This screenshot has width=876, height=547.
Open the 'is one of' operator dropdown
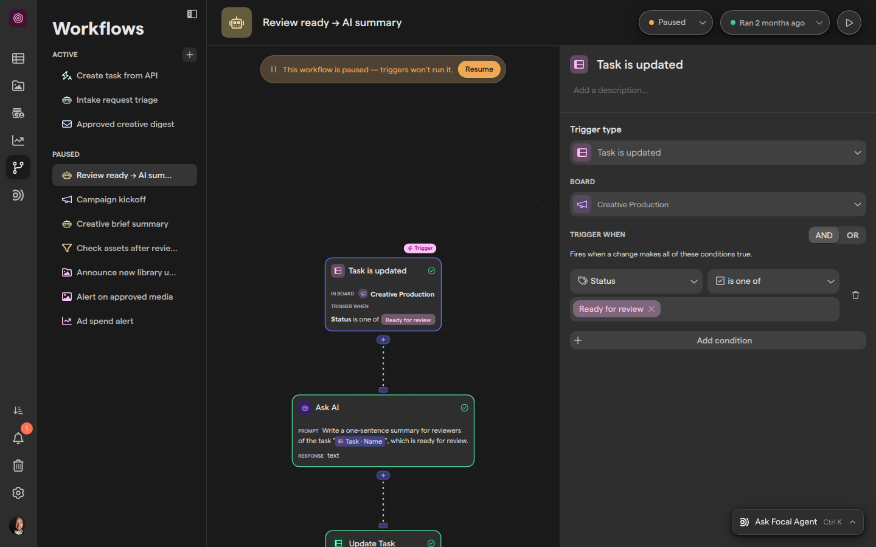tap(773, 281)
